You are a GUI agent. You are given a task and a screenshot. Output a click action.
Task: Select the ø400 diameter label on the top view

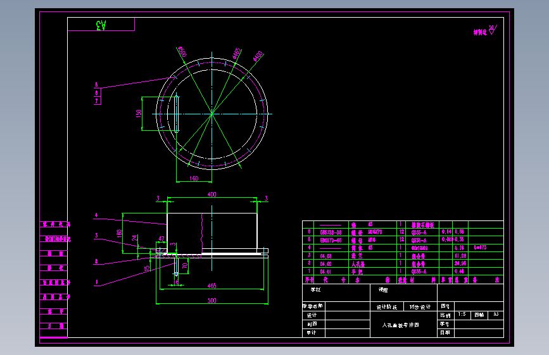[258, 56]
